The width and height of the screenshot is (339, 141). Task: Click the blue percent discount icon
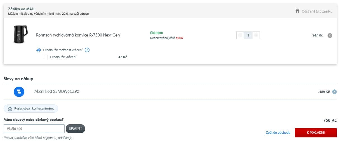[x=19, y=92]
